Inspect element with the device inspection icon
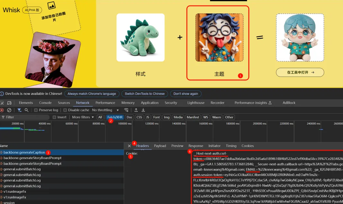Viewport: 343px width, 204px height. coord(3,102)
